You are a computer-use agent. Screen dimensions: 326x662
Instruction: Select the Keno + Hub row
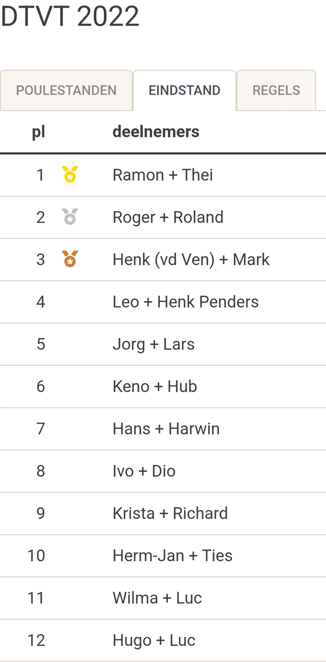163,387
